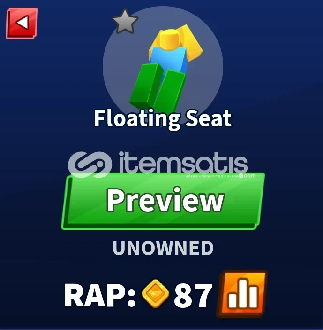Click the RAP value 87
Screen dimensions: 323x330
click(x=193, y=296)
